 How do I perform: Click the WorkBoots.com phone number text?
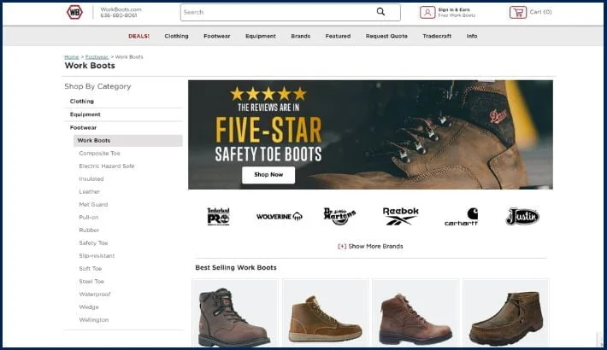point(119,15)
